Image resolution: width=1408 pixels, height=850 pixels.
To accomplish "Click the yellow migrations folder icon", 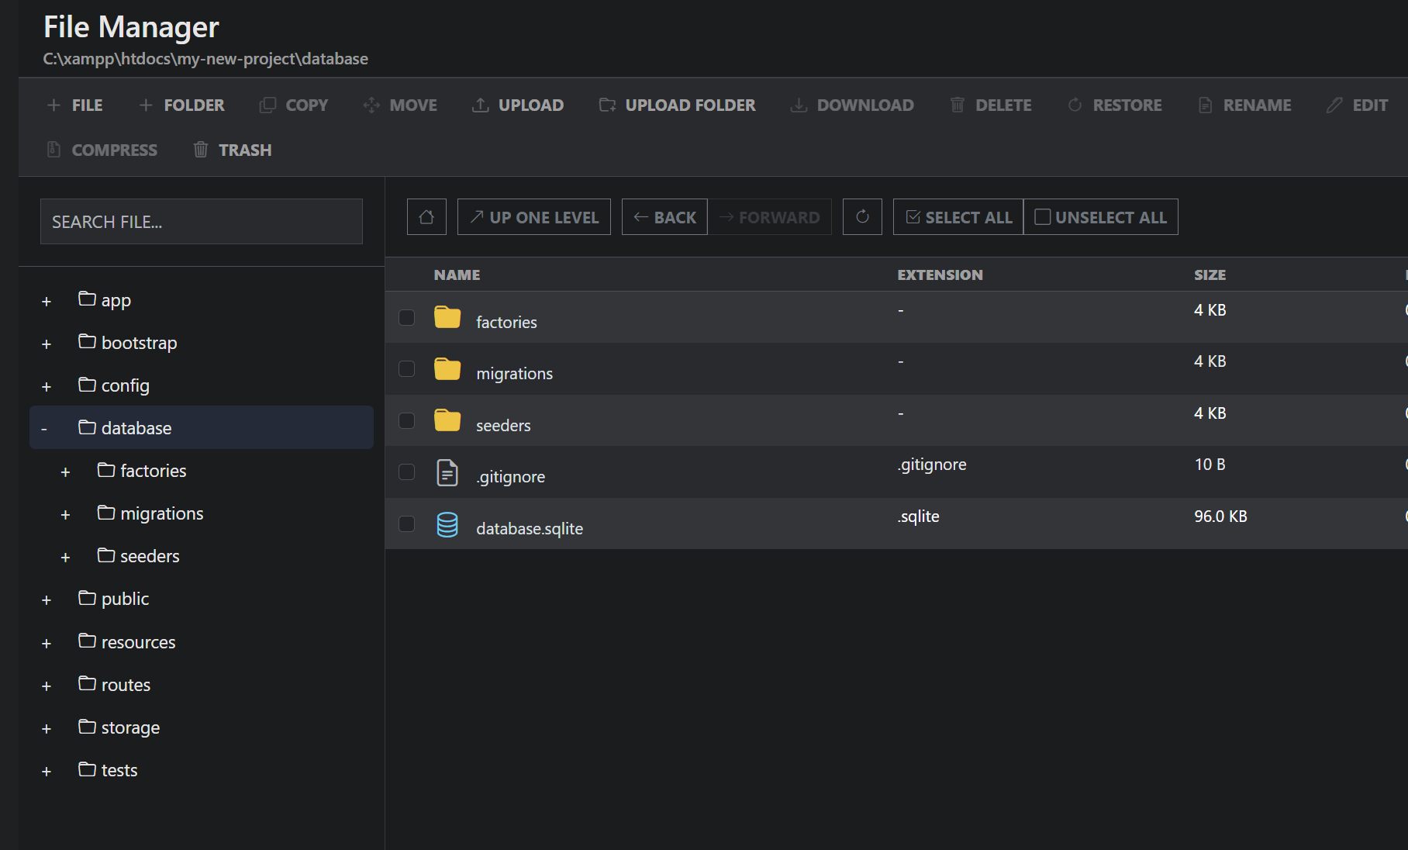I will pos(447,369).
